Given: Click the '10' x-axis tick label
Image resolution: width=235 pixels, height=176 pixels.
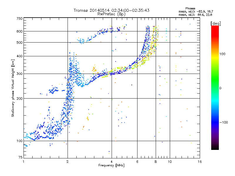Looking at the screenshot, I should pyautogui.click(x=170, y=162).
